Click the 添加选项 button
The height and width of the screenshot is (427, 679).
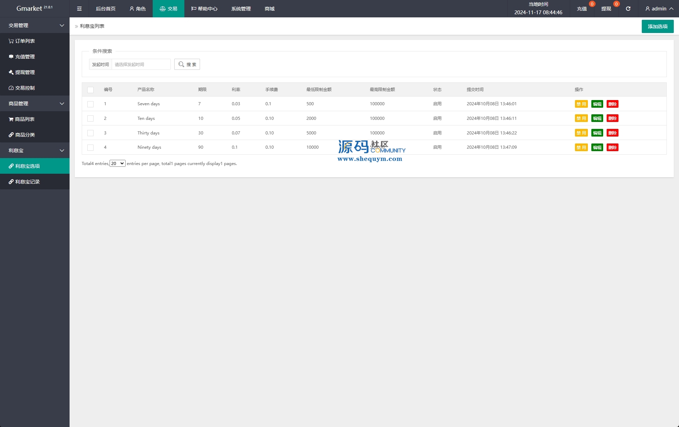[657, 26]
